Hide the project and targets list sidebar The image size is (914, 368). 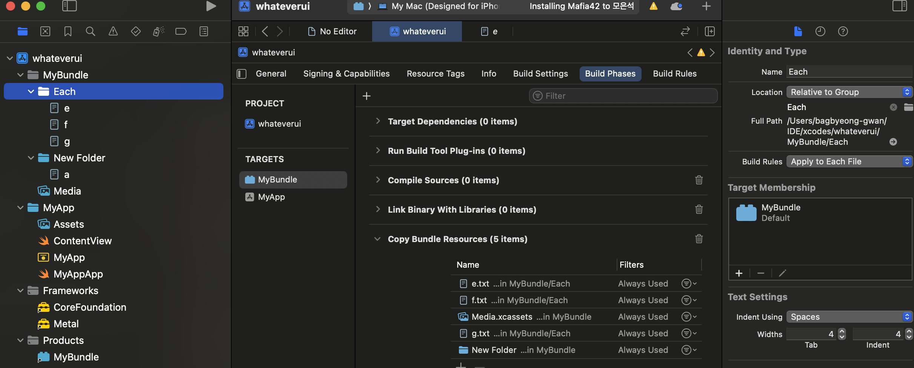(x=242, y=74)
